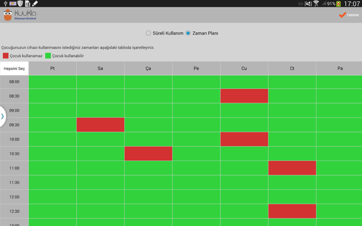Select the Ct day column header
Viewport: 362px width, 226px height.
pyautogui.click(x=292, y=69)
